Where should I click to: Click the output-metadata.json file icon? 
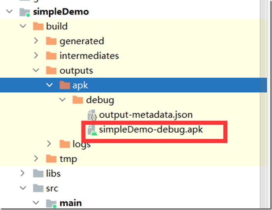coord(93,115)
